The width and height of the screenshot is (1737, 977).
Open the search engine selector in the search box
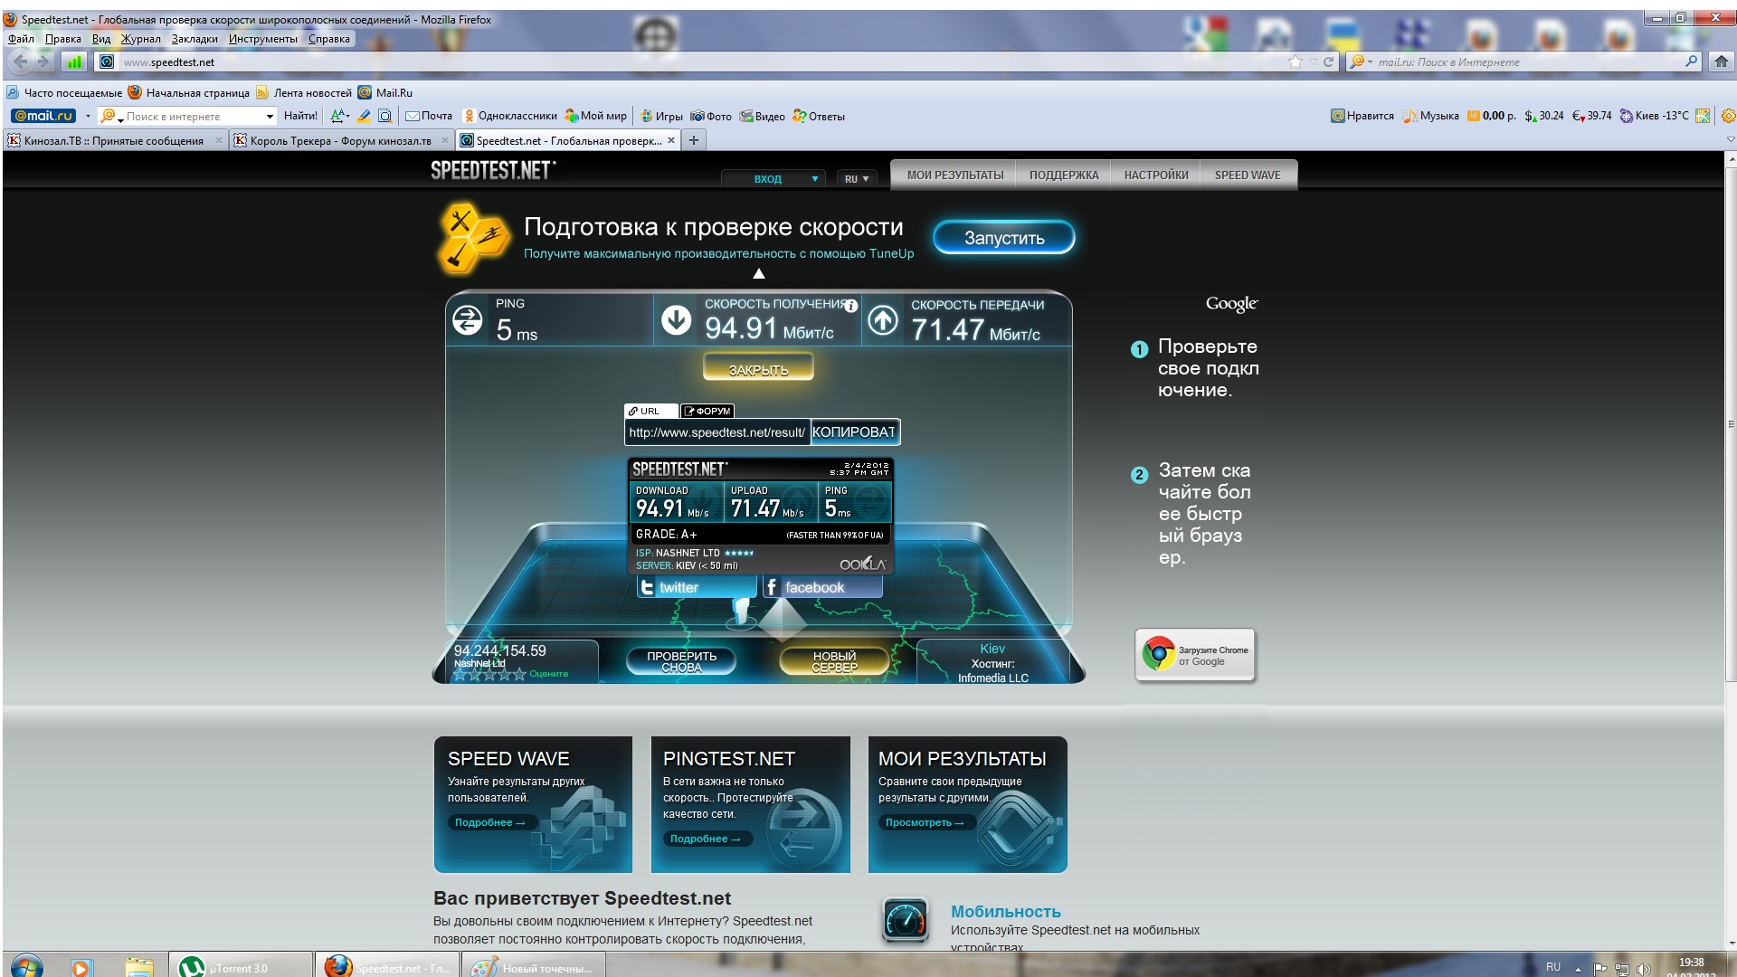pyautogui.click(x=1360, y=62)
